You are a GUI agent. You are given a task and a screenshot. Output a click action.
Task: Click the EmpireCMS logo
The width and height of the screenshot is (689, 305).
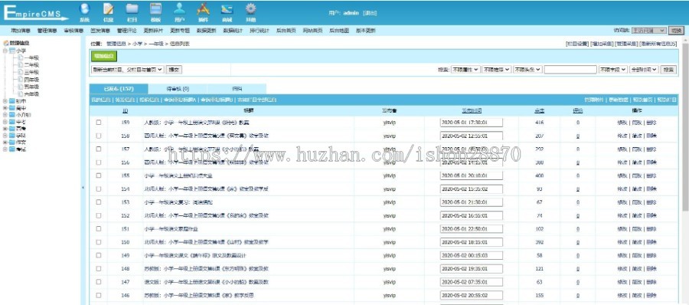pyautogui.click(x=36, y=13)
